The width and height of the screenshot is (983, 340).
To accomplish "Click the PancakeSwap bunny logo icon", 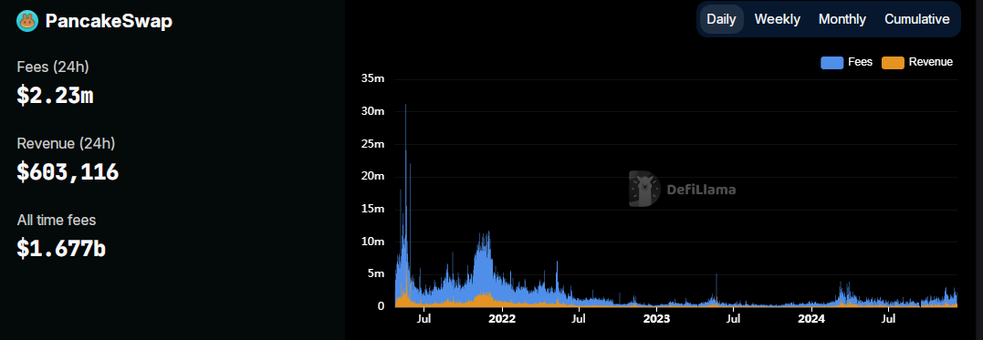I will click(x=27, y=21).
